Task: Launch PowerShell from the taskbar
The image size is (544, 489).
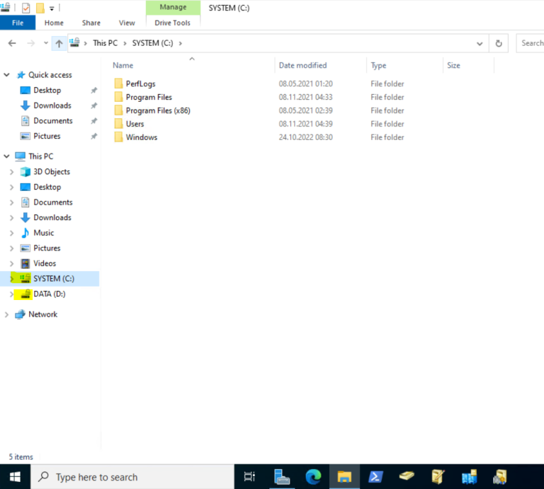Action: tap(375, 477)
